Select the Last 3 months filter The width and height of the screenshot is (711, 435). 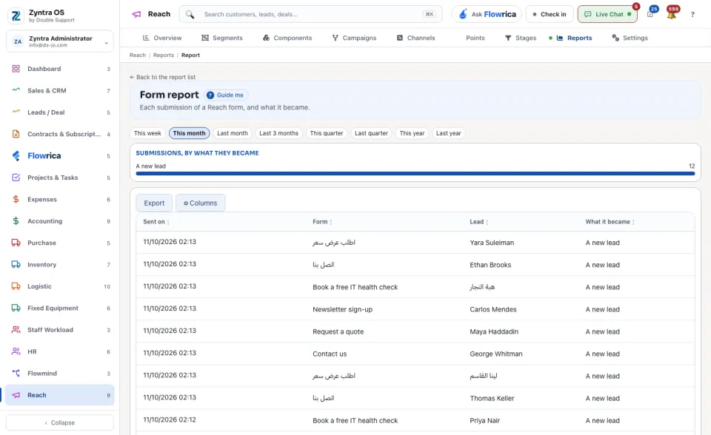pos(279,133)
